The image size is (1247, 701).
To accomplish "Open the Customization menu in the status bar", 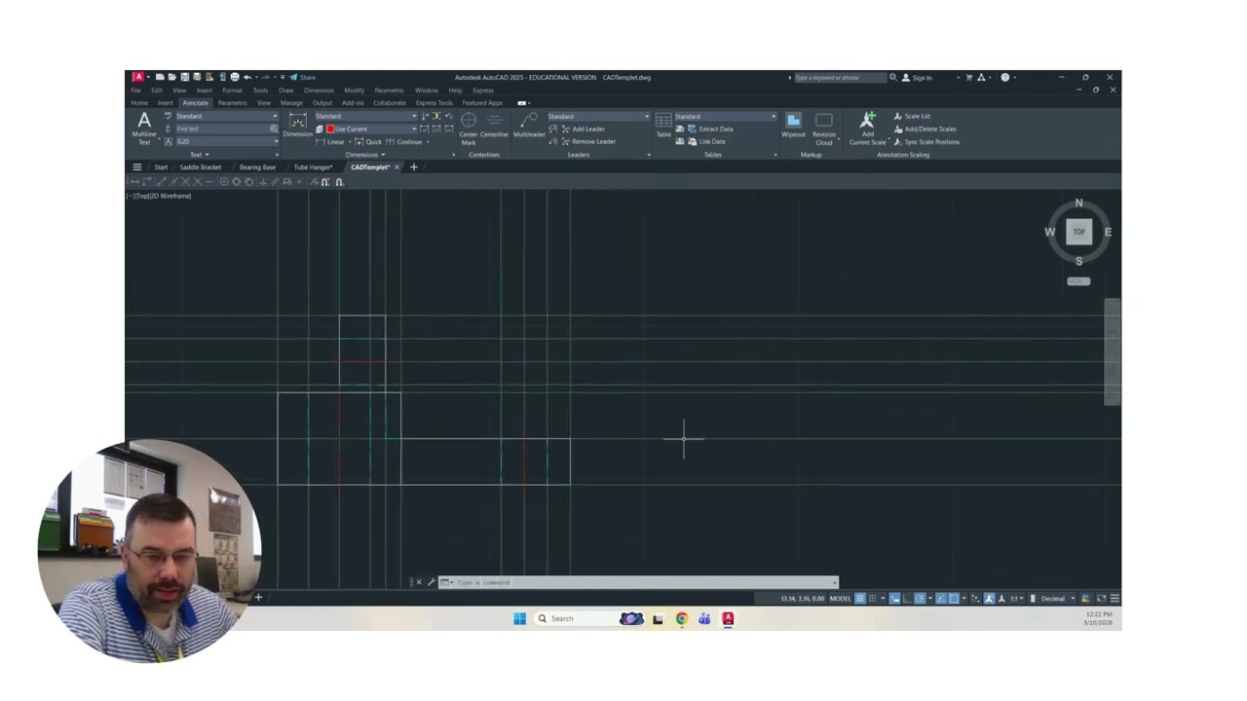I will (x=1115, y=598).
